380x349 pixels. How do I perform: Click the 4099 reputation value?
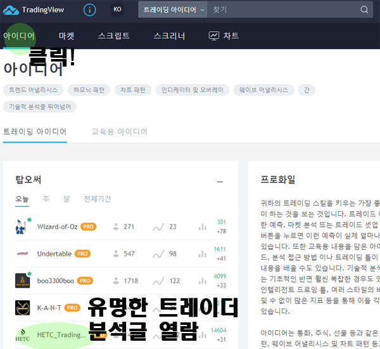pos(220,276)
